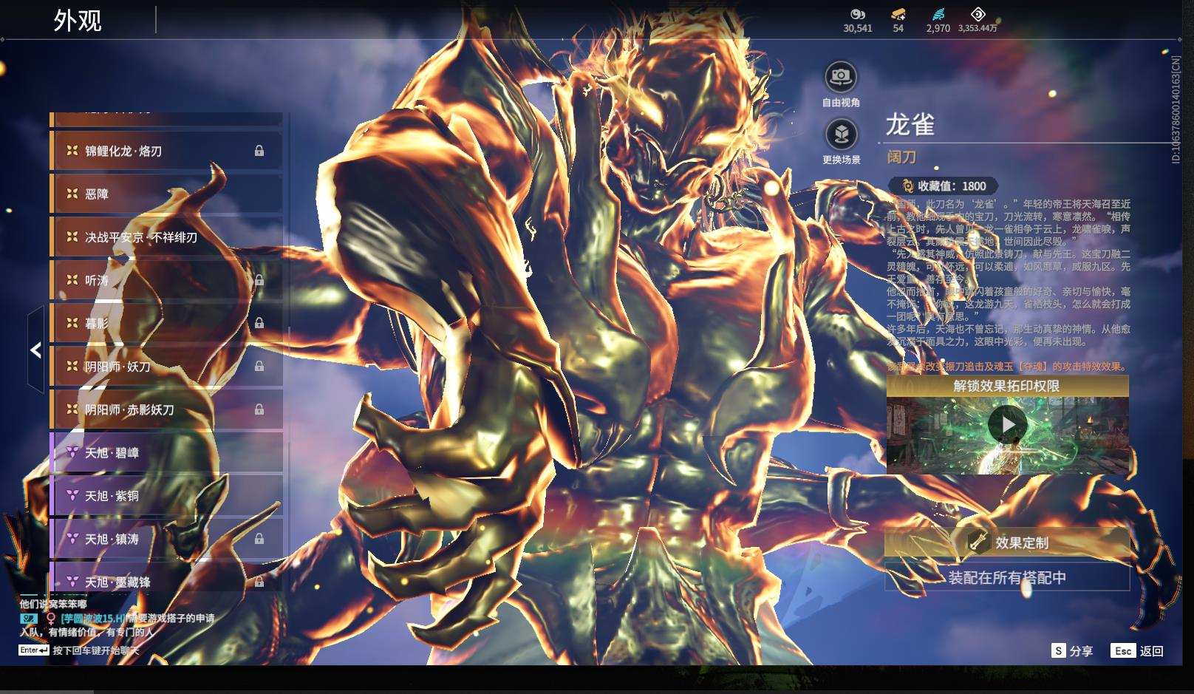
Task: Collapse the skin list with left arrow
Action: [35, 350]
